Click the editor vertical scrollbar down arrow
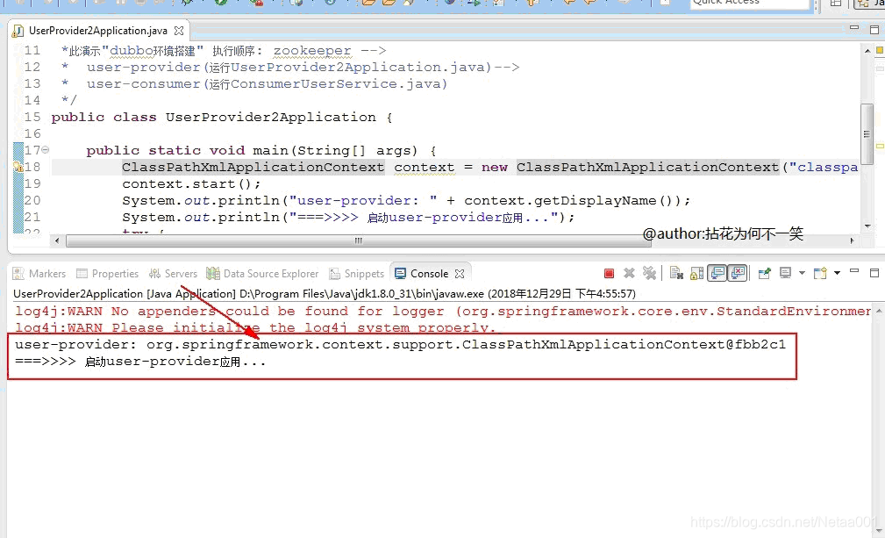Viewport: 885px width, 538px height. [867, 226]
